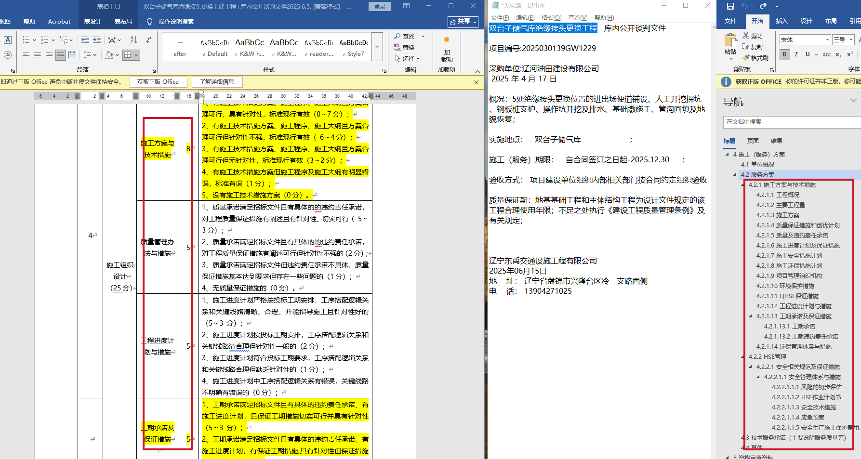Click Cut in the right Word clipboard group
The height and width of the screenshot is (459, 861).
point(753,36)
